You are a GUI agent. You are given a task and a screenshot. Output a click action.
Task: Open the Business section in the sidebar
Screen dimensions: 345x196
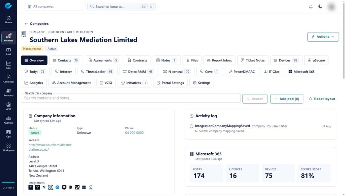pos(8,38)
